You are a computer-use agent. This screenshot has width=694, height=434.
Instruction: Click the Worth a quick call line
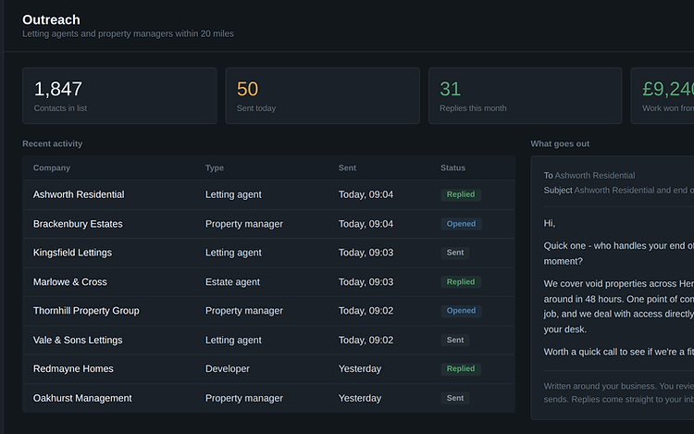(x=619, y=352)
